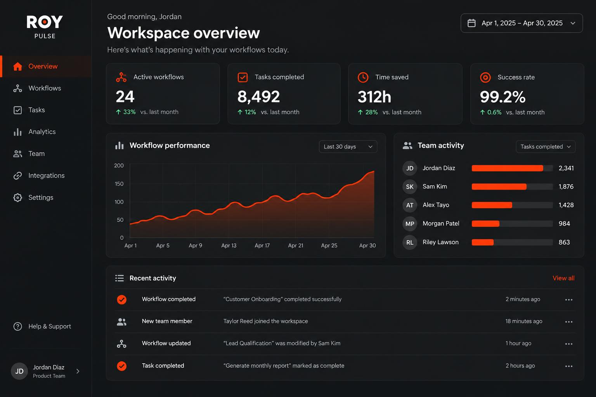Click the "Alex Tayo" name
Screen dimensions: 596x397
(436, 205)
